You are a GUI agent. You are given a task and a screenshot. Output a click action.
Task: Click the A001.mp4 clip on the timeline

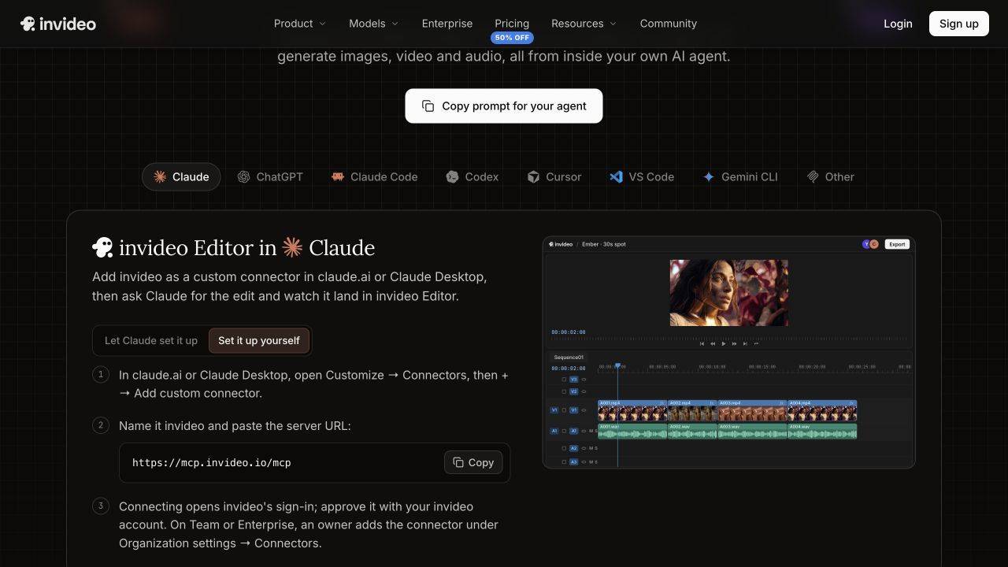pyautogui.click(x=632, y=410)
